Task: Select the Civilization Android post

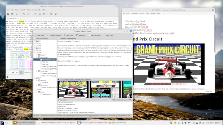Action: point(48,73)
